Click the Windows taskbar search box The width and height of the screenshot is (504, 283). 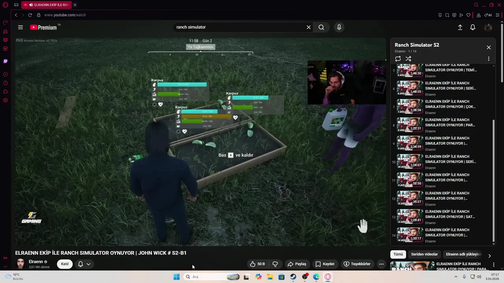click(x=212, y=277)
